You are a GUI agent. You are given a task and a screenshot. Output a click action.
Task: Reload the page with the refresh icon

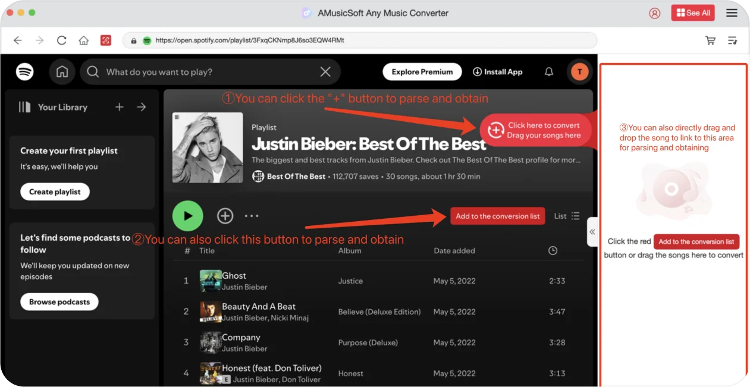(61, 40)
